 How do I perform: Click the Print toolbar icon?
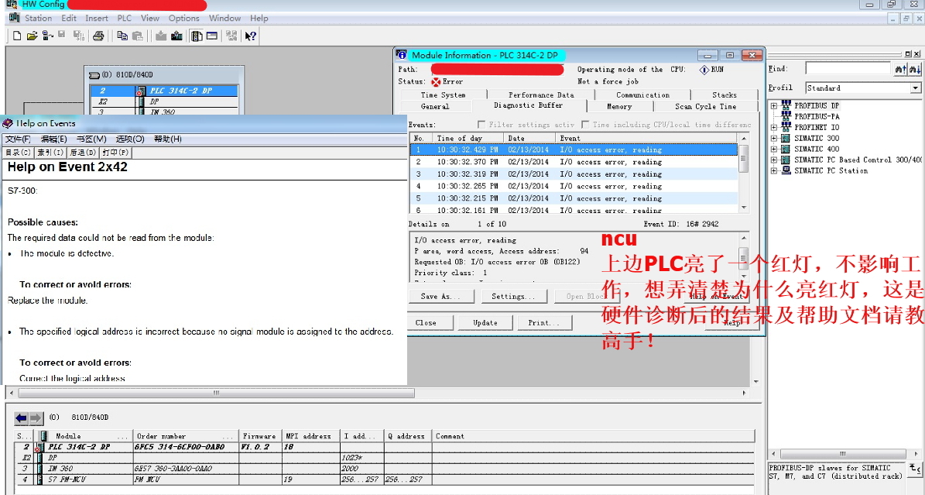tap(98, 36)
